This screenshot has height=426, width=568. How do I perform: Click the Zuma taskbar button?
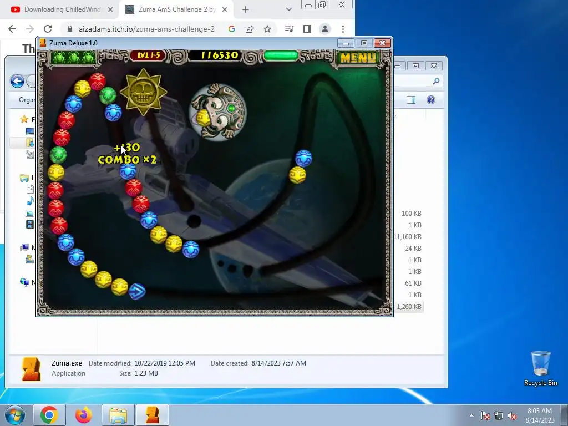click(x=153, y=415)
